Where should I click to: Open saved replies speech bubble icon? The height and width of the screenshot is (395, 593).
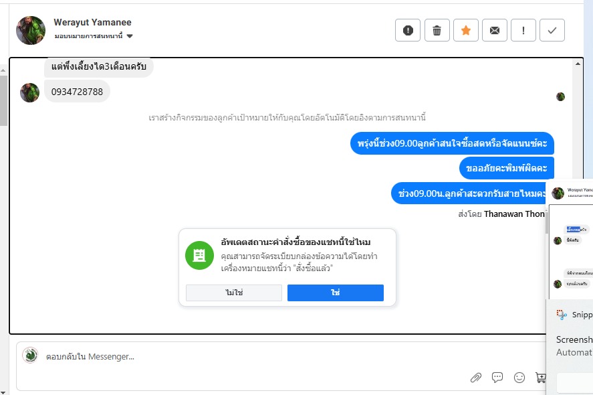click(497, 378)
